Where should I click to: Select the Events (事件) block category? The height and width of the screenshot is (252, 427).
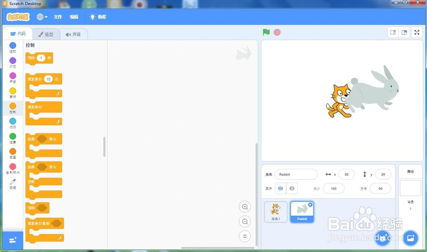coord(13,93)
